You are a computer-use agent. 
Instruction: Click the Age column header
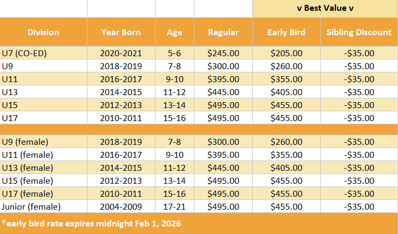174,32
